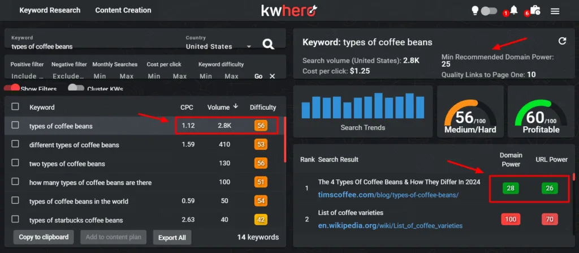Check 'how many types of coffee beans' checkbox
579x253 pixels.
pos(15,182)
